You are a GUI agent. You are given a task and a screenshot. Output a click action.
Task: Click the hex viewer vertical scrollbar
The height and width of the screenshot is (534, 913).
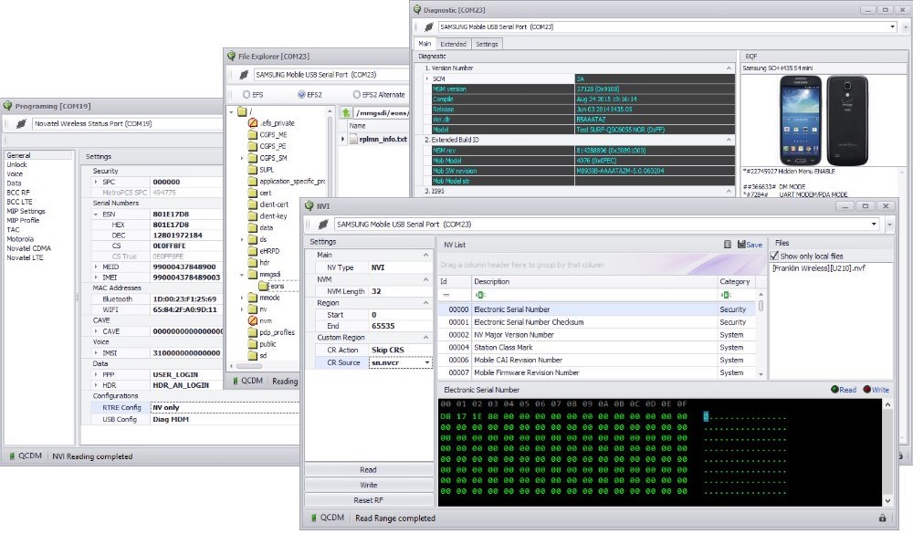click(x=887, y=452)
